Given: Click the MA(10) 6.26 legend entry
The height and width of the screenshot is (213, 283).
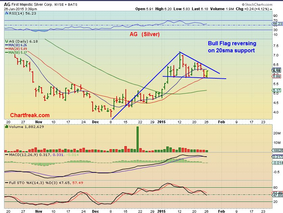Looking at the screenshot, I should 16,45.
